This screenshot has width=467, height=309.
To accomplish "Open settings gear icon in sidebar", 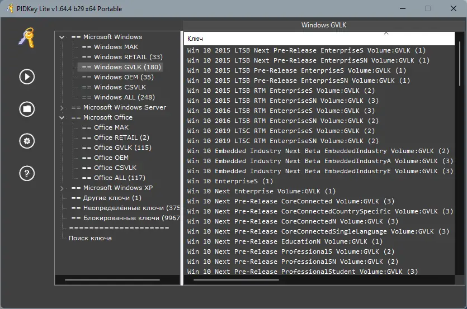I will (26, 141).
